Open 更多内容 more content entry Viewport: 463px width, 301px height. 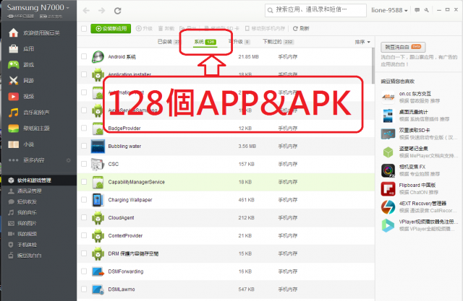click(34, 160)
